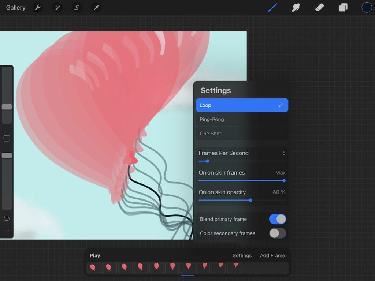
Task: Switch to the Smudge tool
Action: coord(296,7)
